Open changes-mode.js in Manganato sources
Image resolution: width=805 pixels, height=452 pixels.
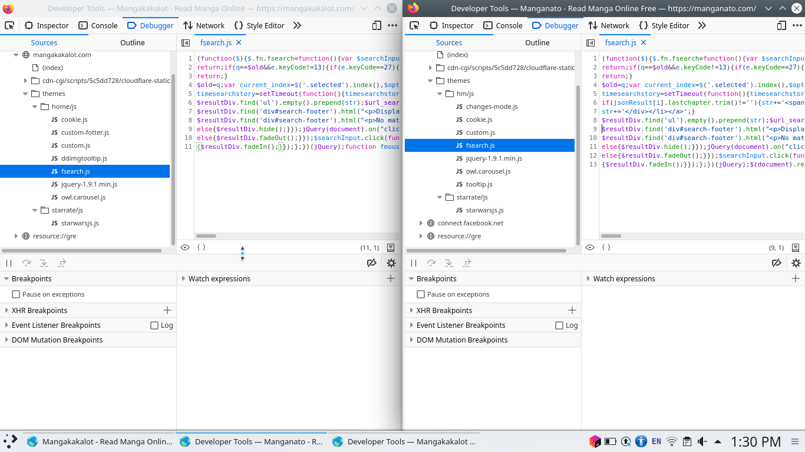[x=492, y=107]
